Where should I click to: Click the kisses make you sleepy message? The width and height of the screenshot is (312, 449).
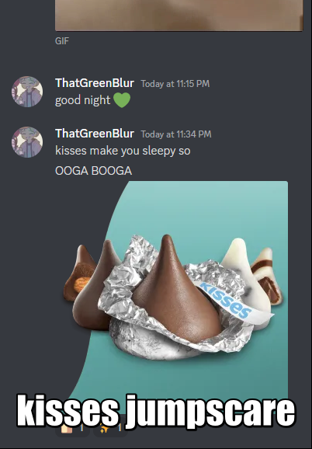tap(123, 151)
